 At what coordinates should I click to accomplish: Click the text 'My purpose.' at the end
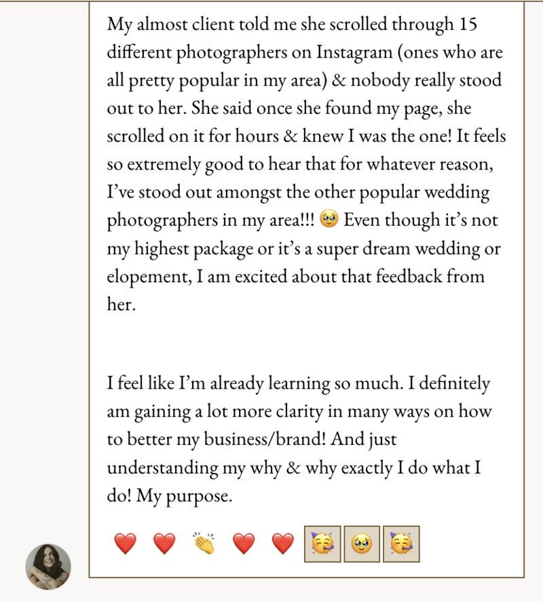point(185,496)
